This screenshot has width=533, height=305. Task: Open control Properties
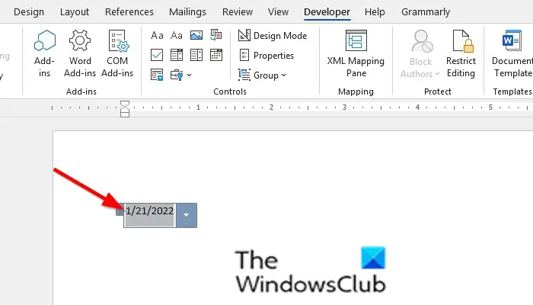click(x=266, y=55)
